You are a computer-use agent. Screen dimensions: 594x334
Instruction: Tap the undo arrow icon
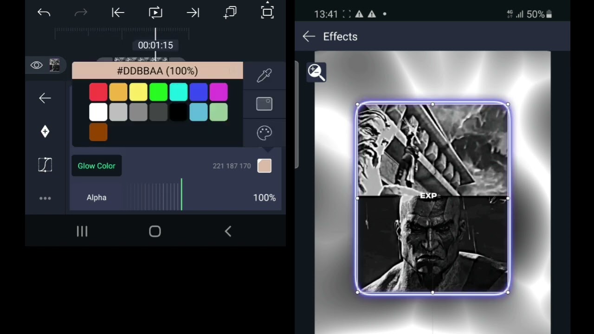(x=44, y=13)
